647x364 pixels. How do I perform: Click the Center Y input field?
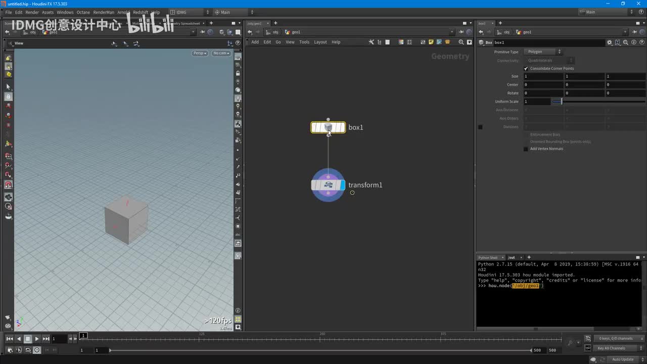point(585,84)
